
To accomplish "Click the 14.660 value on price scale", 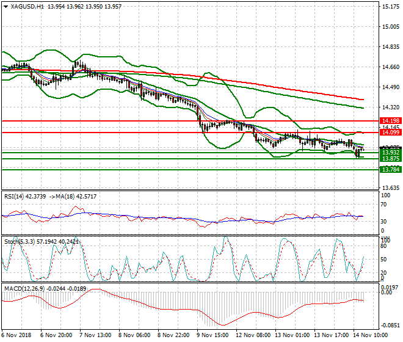I will tap(390, 67).
